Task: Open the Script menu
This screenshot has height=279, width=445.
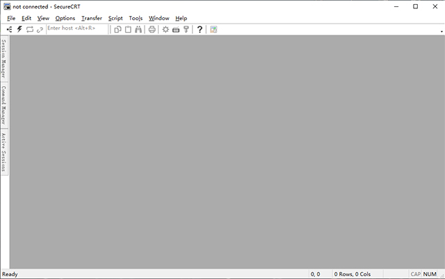Action: click(x=115, y=19)
